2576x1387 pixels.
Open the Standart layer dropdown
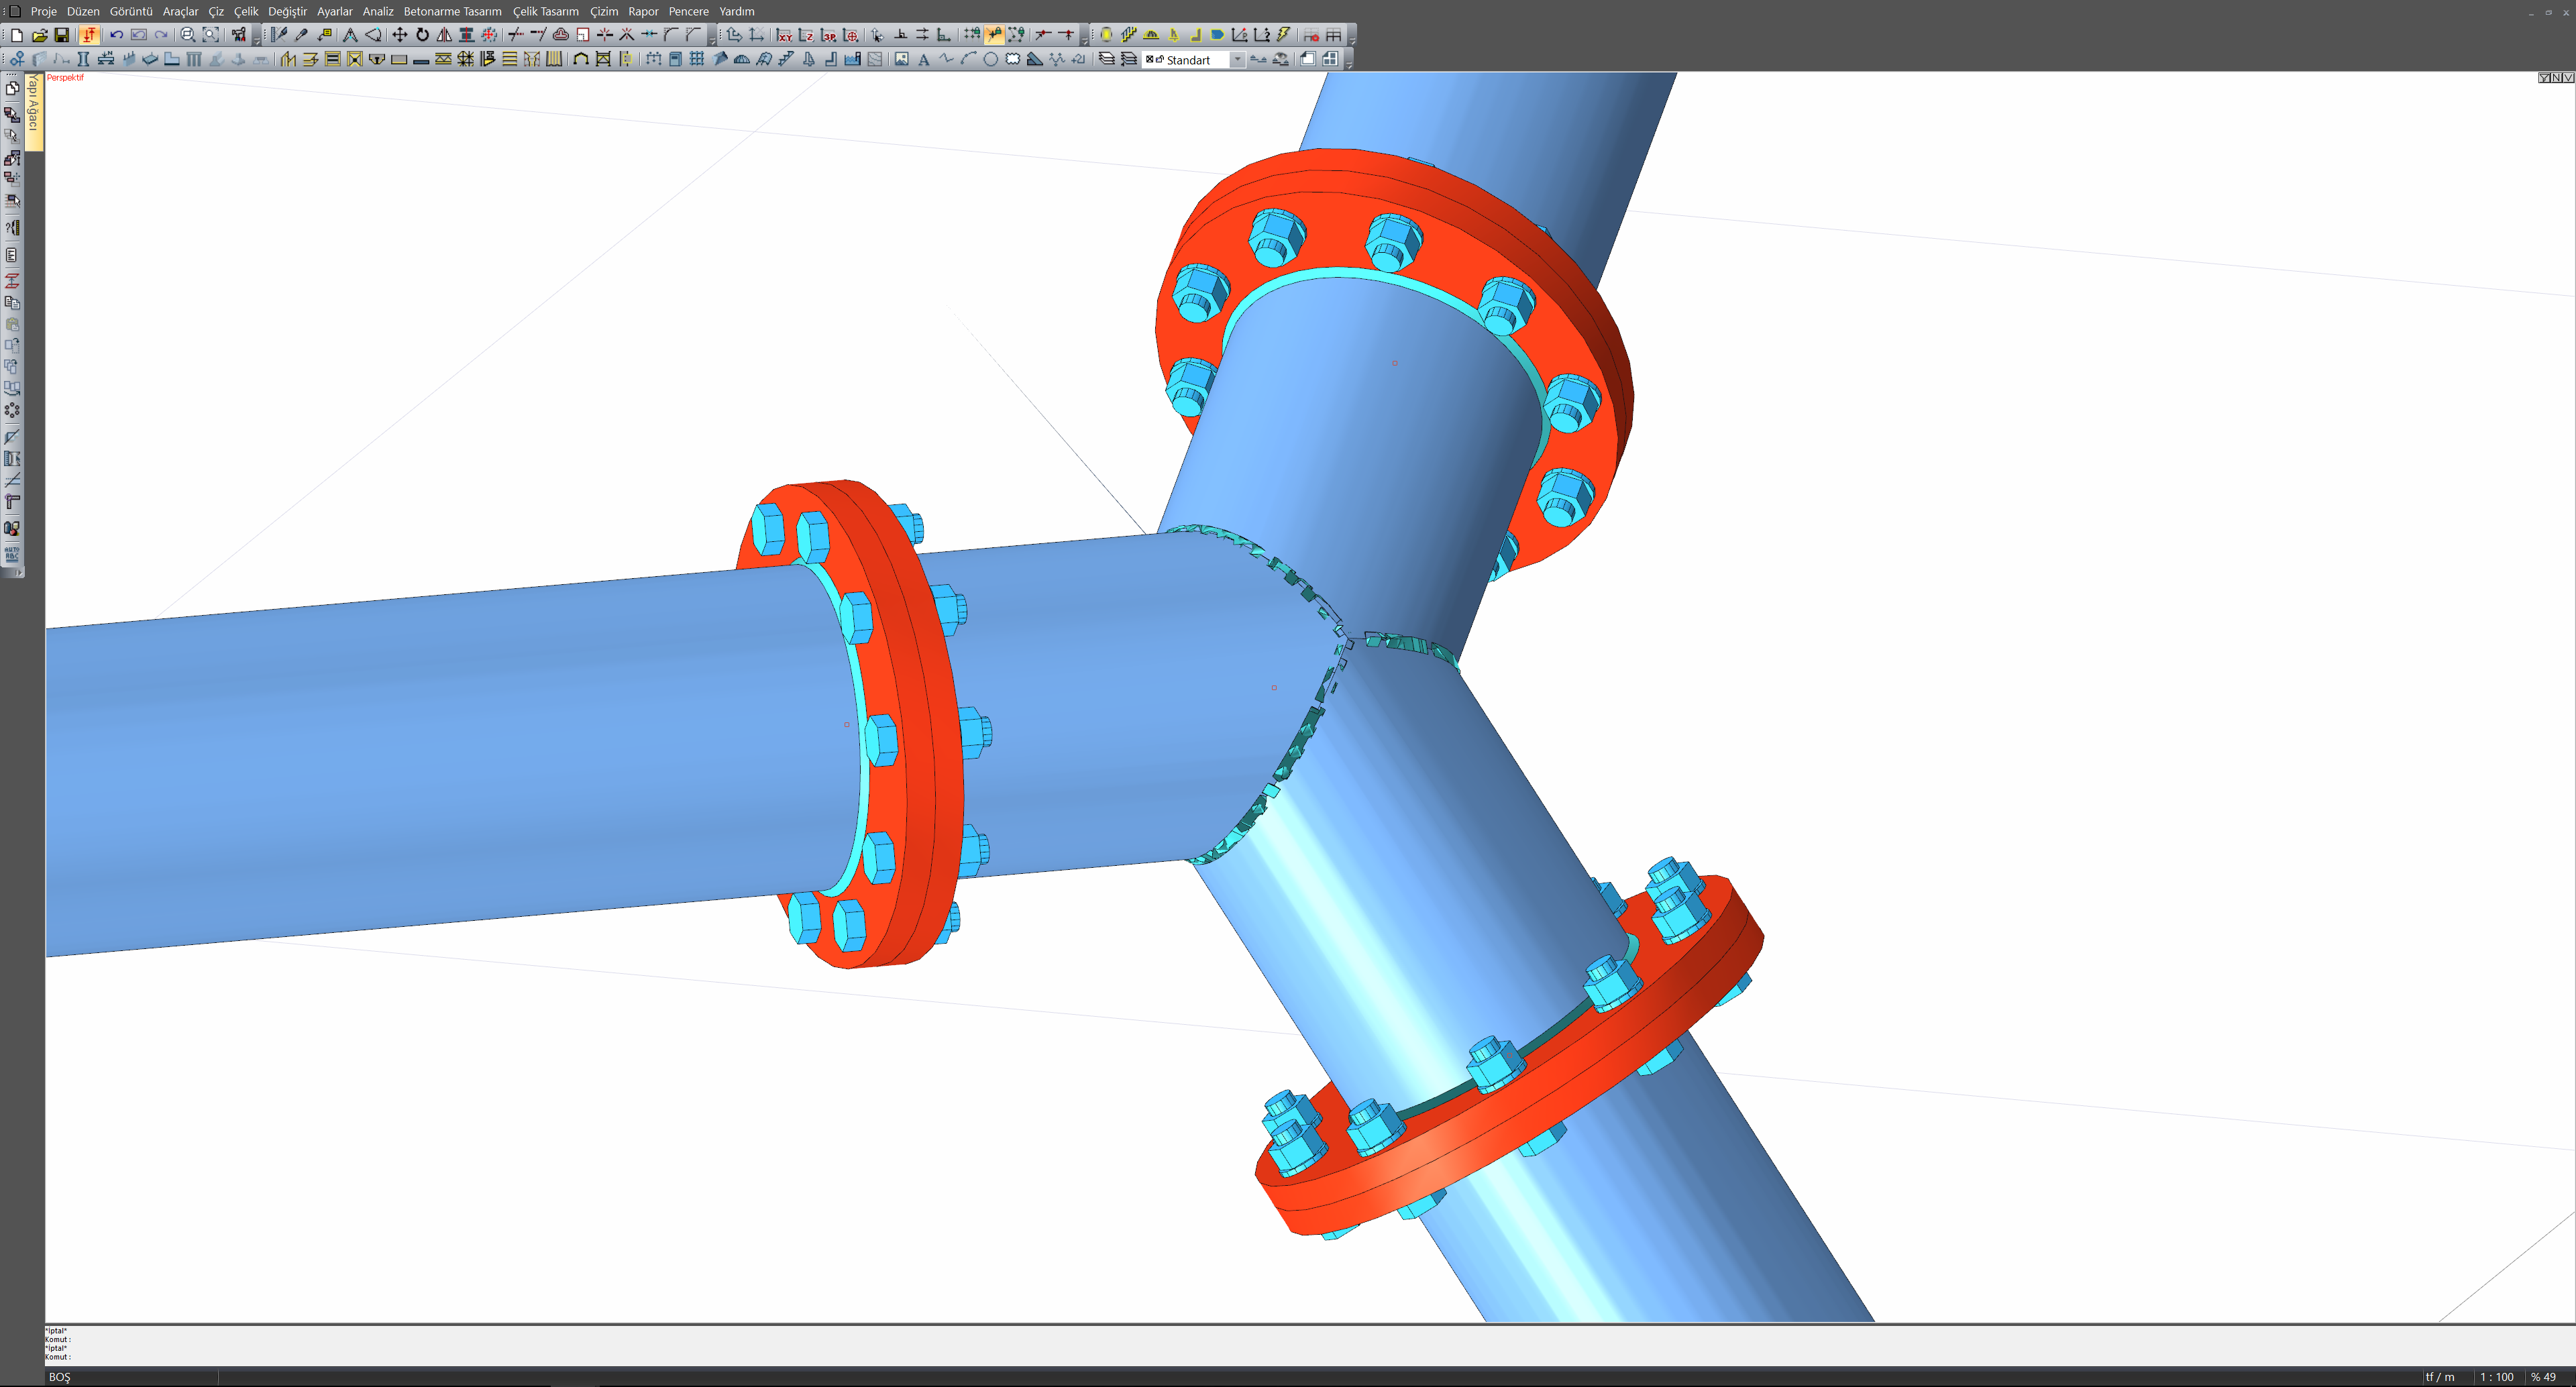1237,60
